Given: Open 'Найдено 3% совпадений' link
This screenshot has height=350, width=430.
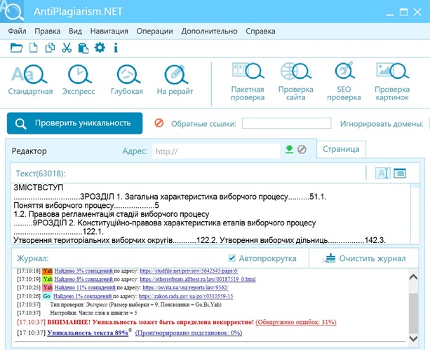Looking at the screenshot, I should [x=83, y=271].
